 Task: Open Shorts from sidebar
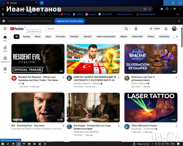(x=5, y=49)
